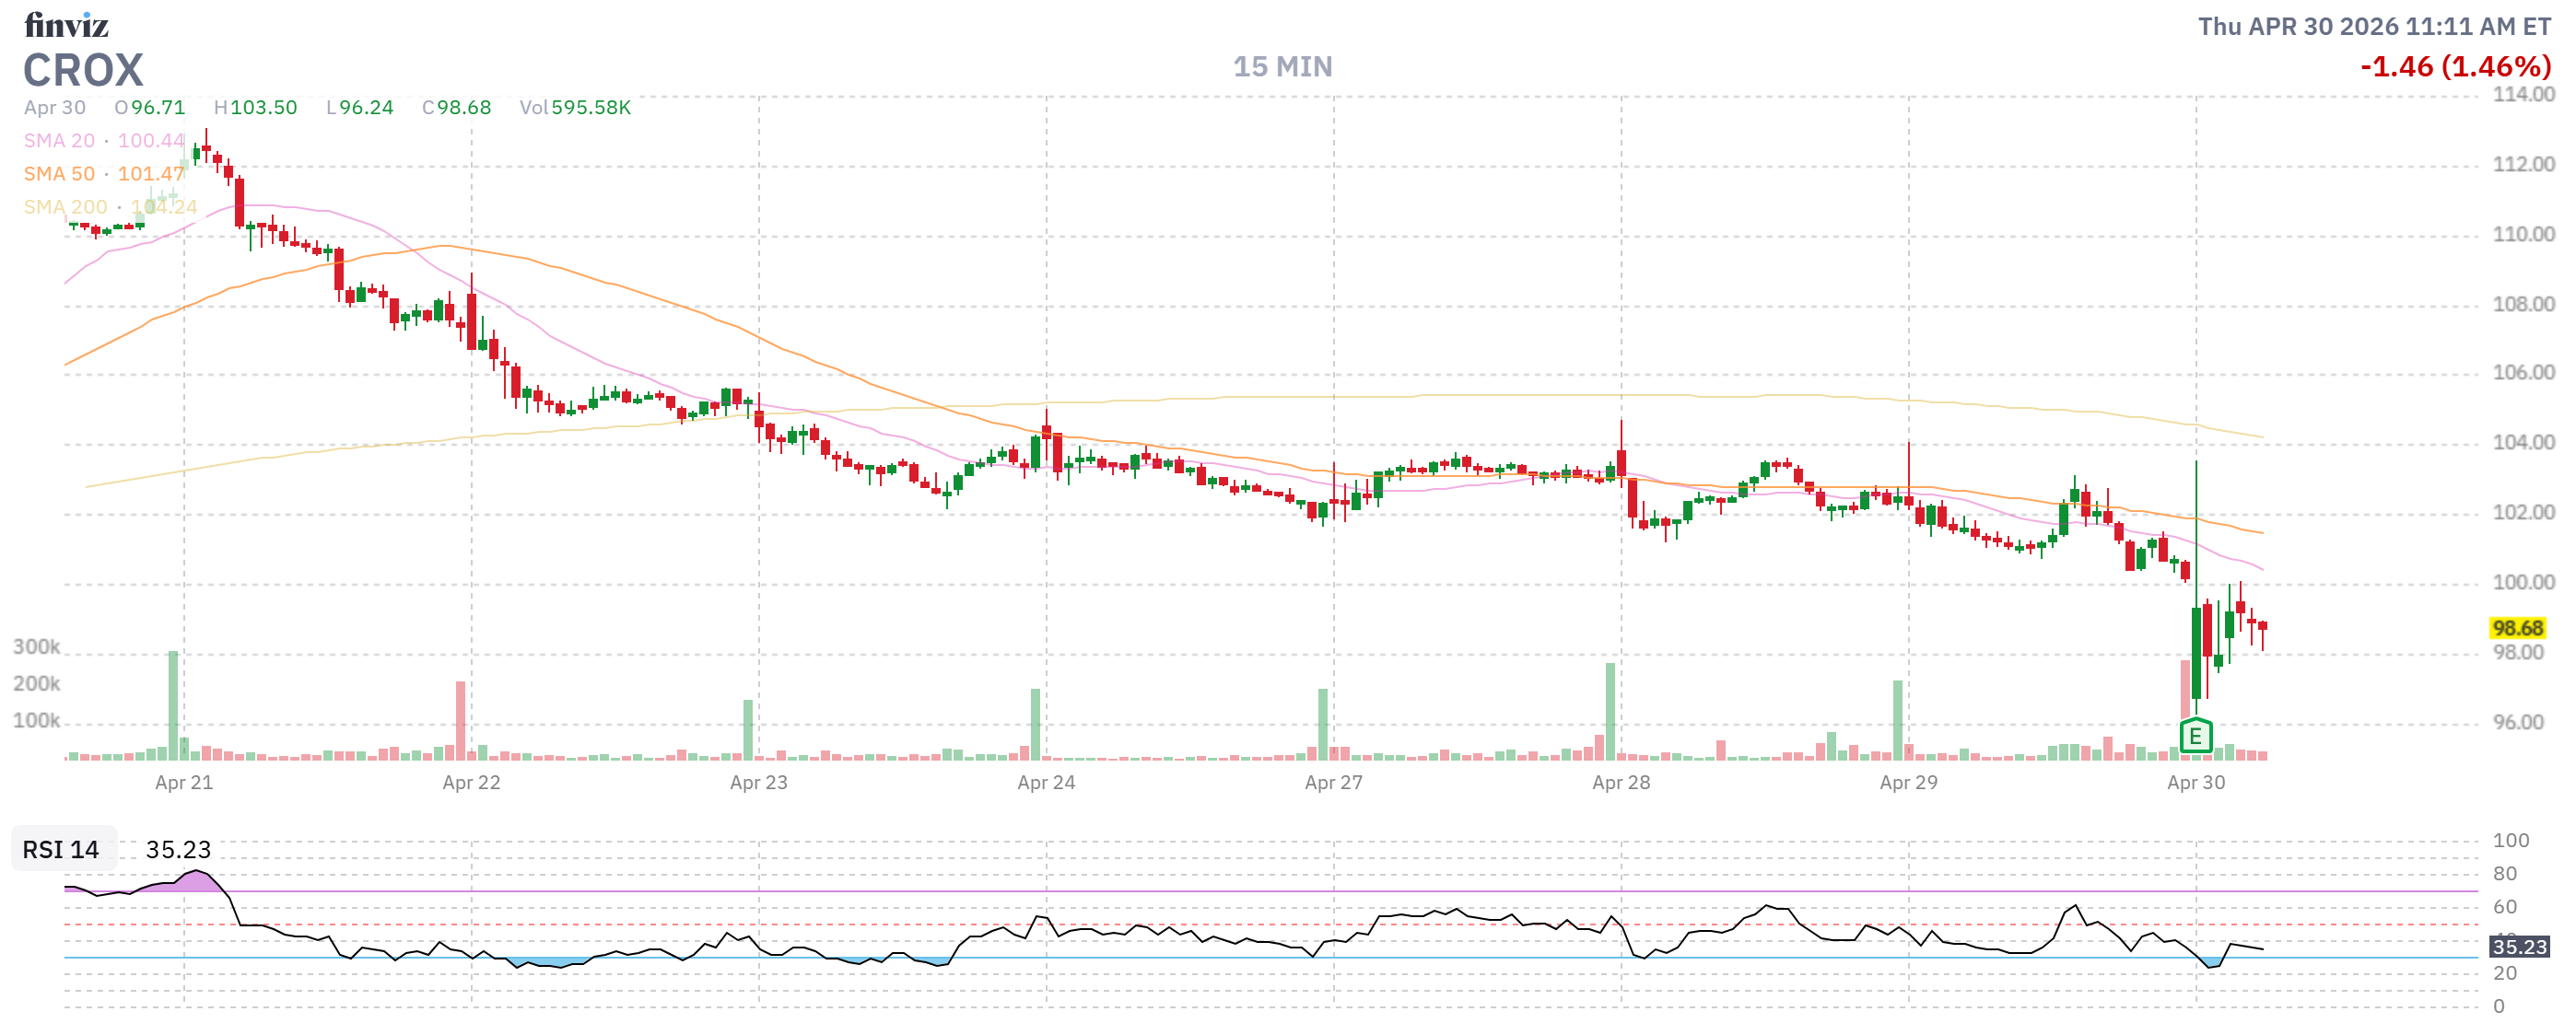Click the tallest green volume bar on Apr 21

[x=173, y=704]
